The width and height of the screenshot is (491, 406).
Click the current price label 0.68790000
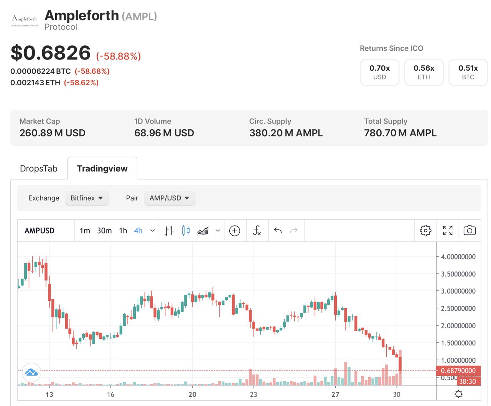pos(458,371)
